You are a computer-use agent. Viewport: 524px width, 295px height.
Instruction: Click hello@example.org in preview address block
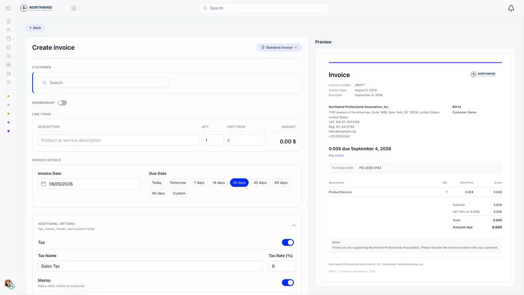coord(342,132)
